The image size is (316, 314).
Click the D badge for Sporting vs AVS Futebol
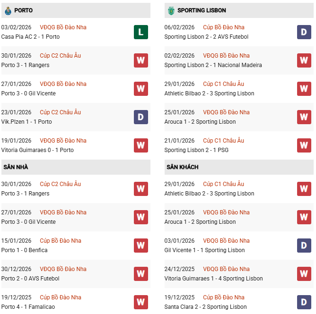pyautogui.click(x=304, y=32)
